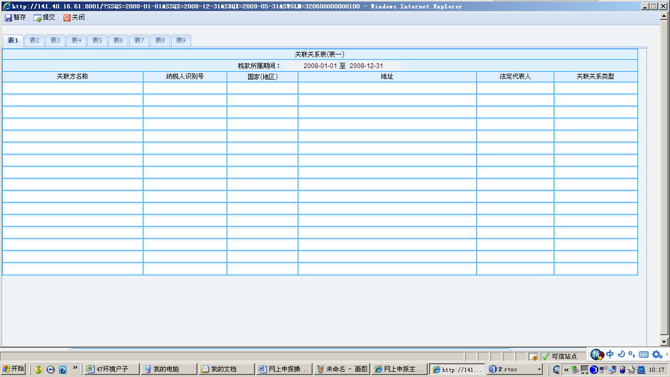Click the two-computers network tray icon
The width and height of the screenshot is (670, 377).
pos(612,370)
